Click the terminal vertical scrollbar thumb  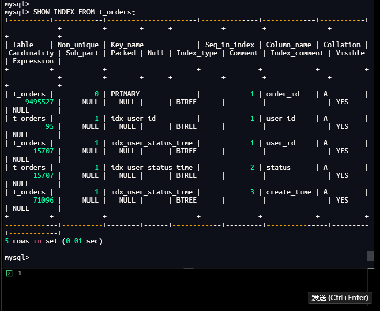pos(371,256)
